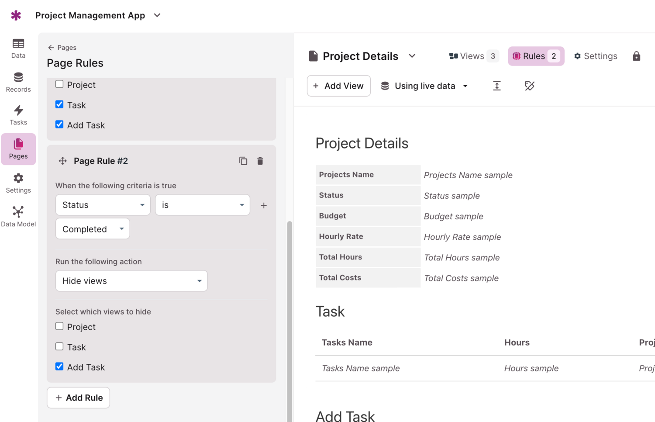Add another criteria with plus icon

[x=264, y=205]
